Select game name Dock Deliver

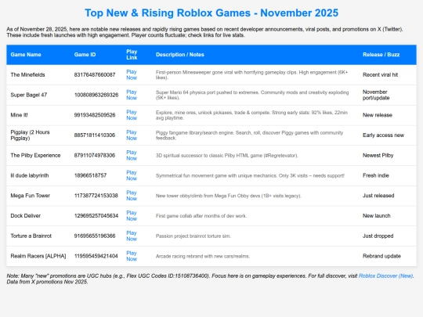[x=25, y=216]
